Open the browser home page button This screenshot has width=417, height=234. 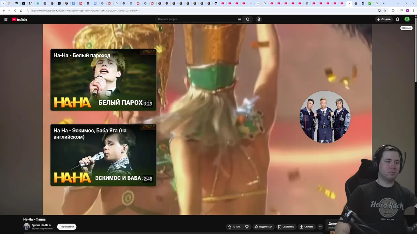point(21,10)
